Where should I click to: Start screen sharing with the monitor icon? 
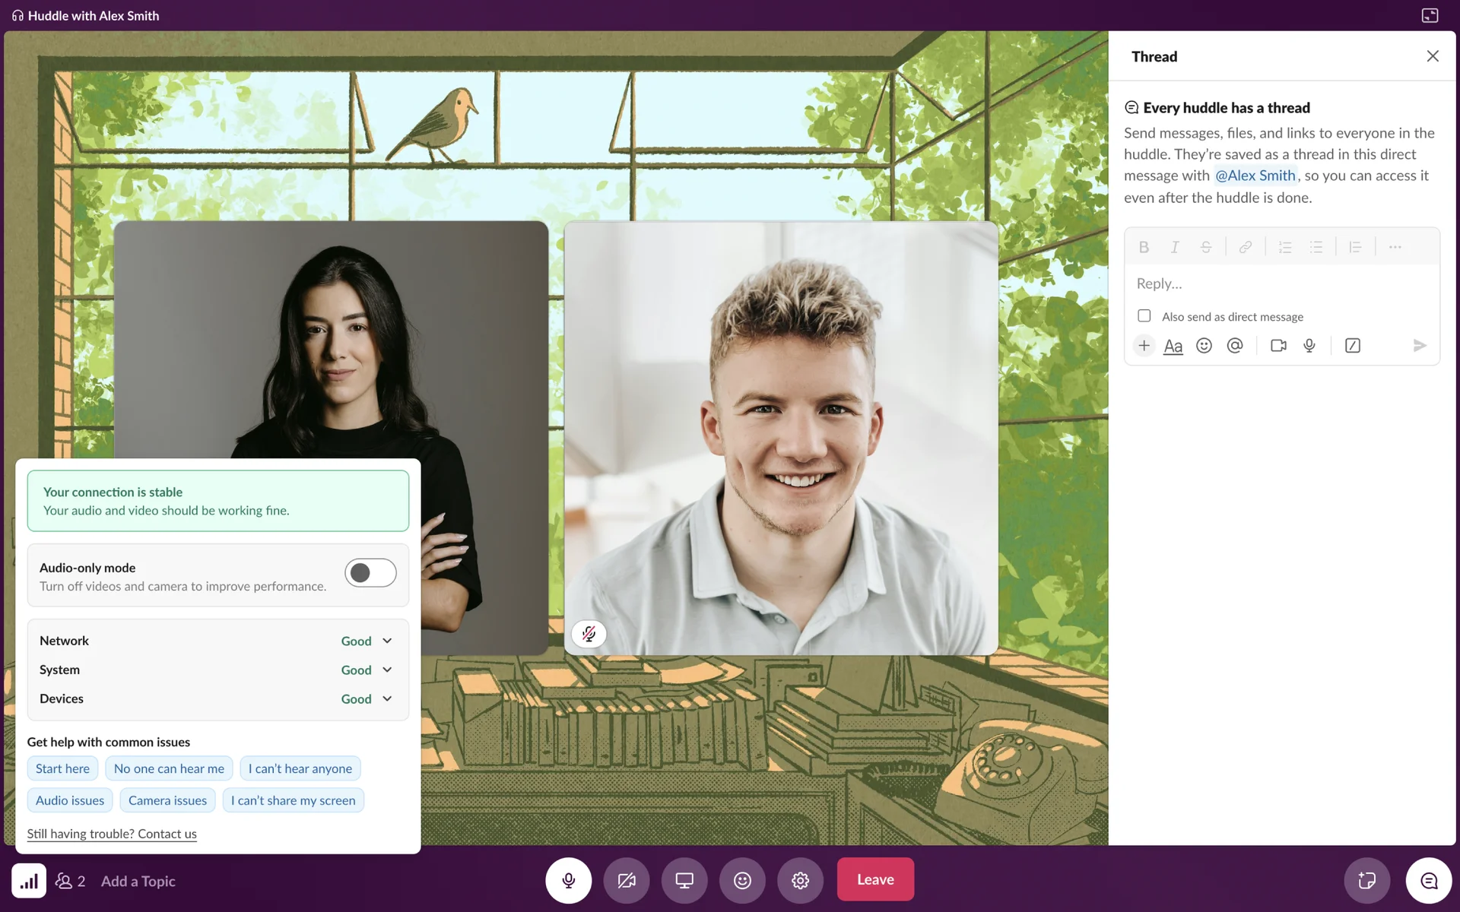tap(684, 880)
